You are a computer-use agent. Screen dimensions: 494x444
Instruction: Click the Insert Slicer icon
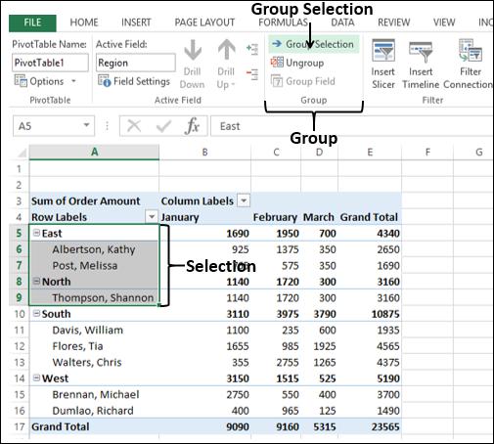click(383, 50)
